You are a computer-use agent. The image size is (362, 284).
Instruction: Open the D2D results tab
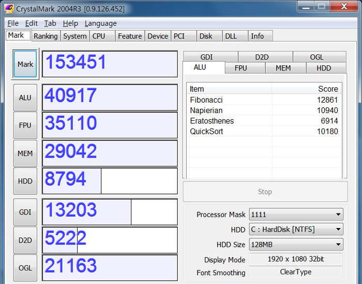coord(265,57)
